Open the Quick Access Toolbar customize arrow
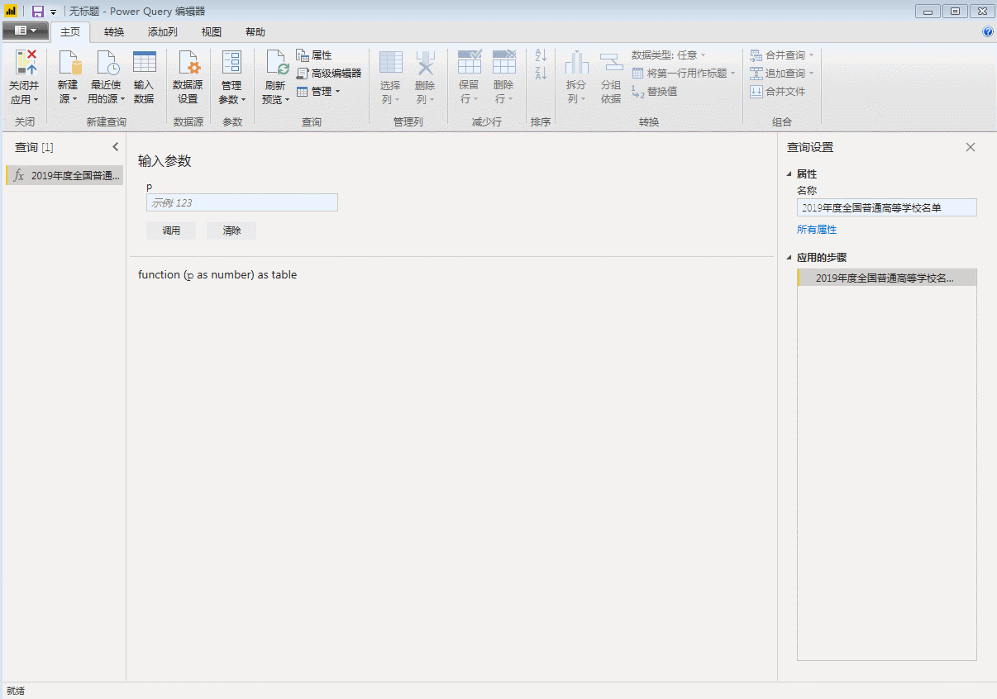 (54, 12)
